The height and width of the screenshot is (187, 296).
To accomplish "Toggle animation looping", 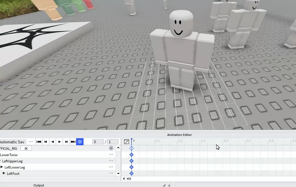I will 80,141.
